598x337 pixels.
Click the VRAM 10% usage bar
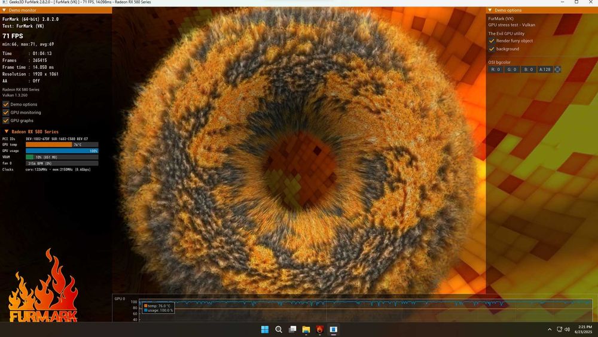point(62,157)
